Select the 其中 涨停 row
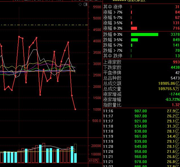 click(142, 7)
